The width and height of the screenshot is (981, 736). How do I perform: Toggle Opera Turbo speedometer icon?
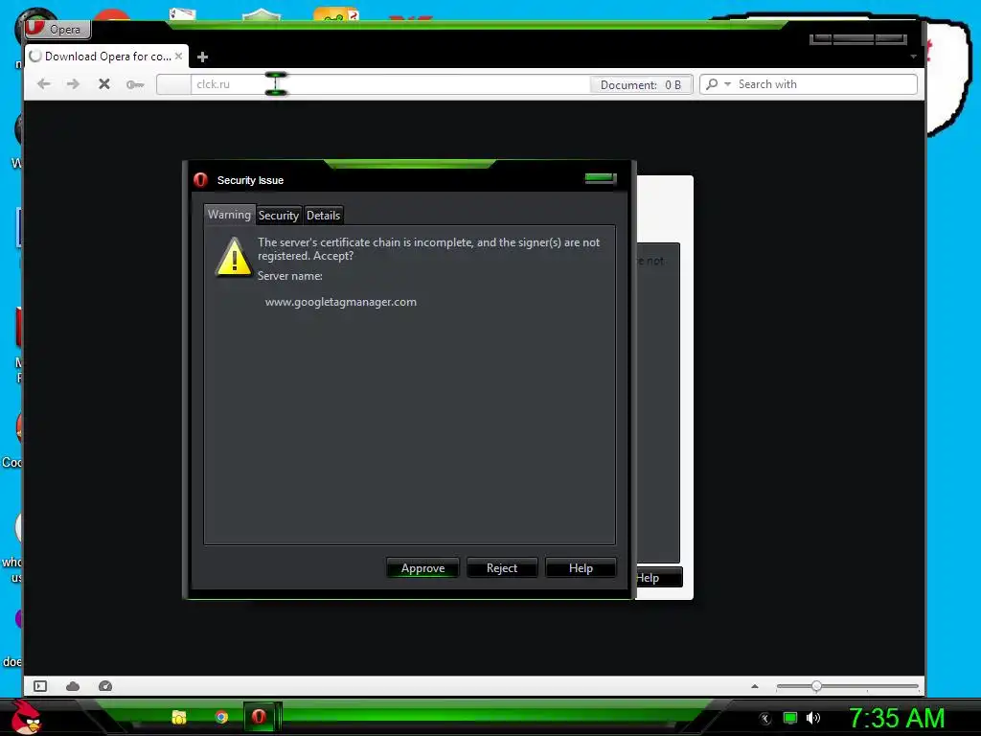click(x=105, y=686)
